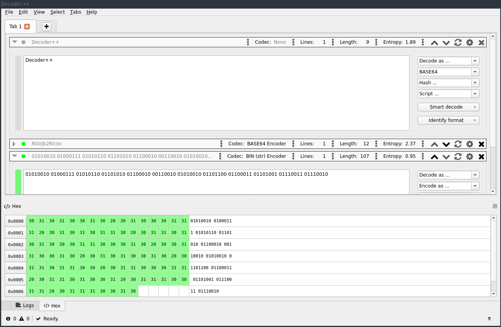Move the Decoder++ frame down
This screenshot has width=501, height=327.
point(446,42)
